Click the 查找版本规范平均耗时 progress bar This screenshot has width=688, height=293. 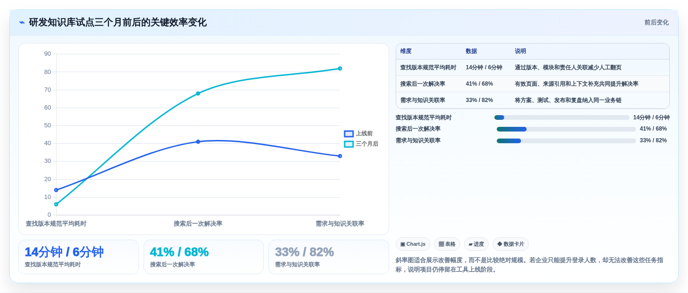pos(562,117)
